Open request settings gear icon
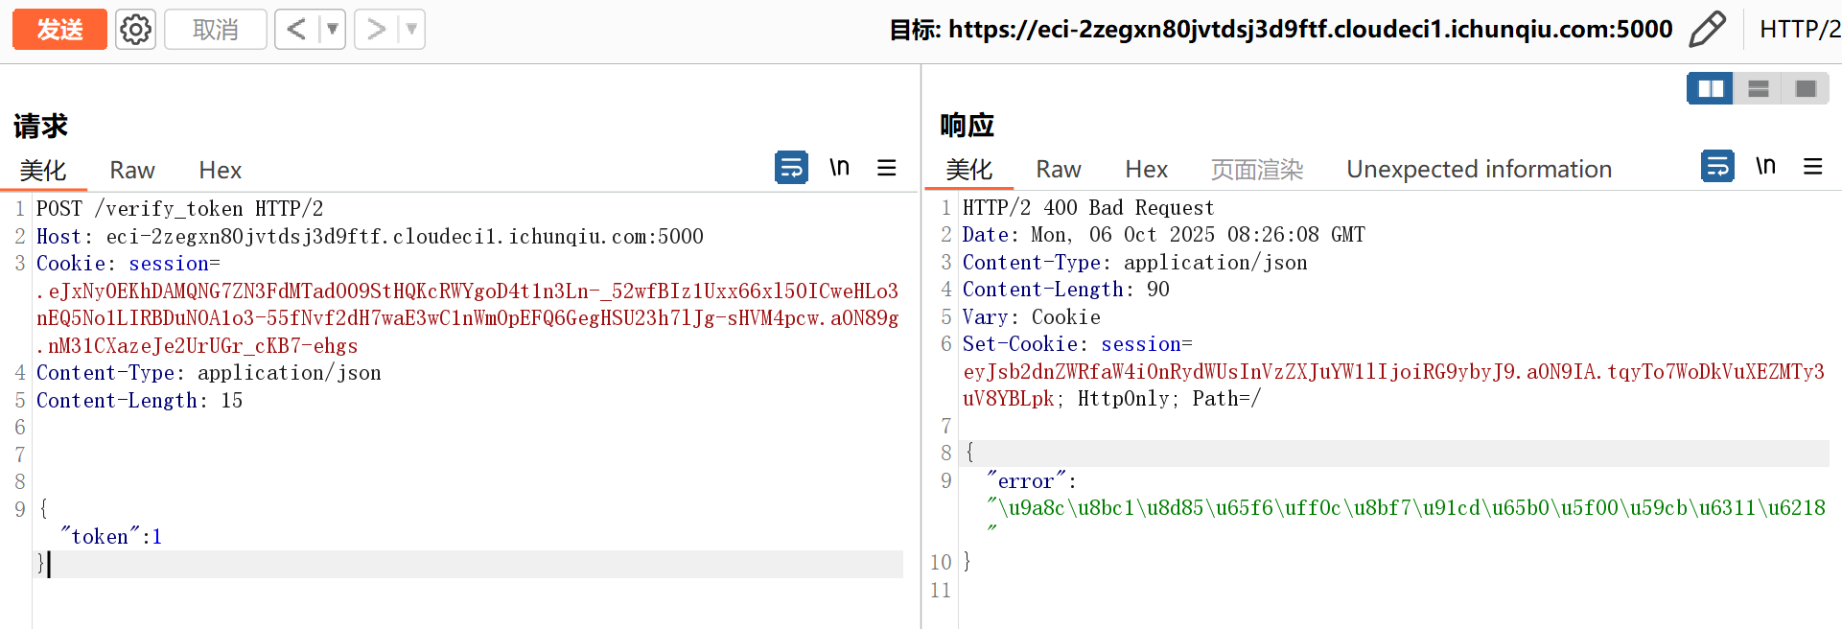The width and height of the screenshot is (1842, 629). 135,30
